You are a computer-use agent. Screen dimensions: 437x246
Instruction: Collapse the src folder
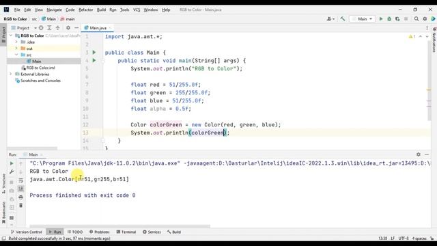tap(16, 55)
